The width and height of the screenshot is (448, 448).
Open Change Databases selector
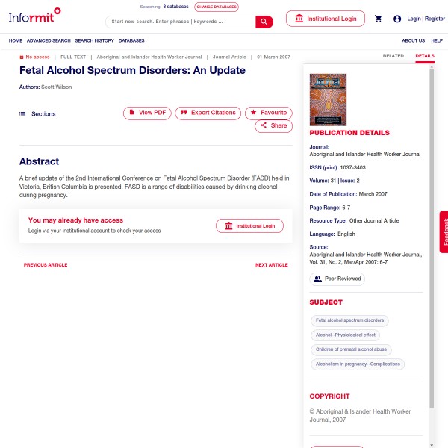217,7
